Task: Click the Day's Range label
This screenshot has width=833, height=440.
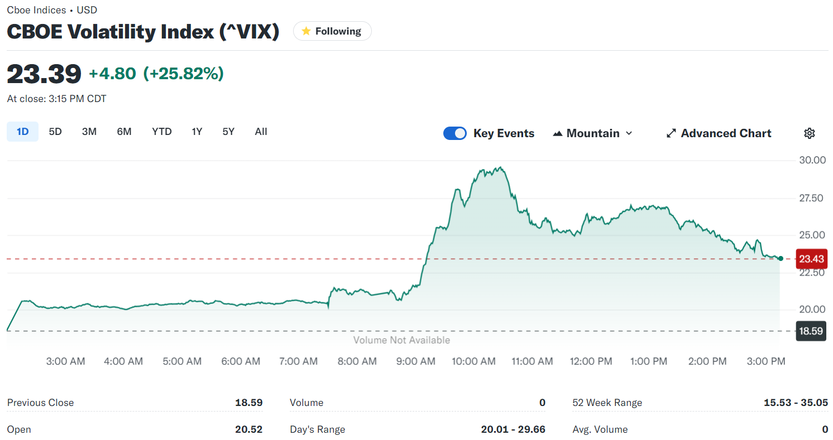Action: 317,429
